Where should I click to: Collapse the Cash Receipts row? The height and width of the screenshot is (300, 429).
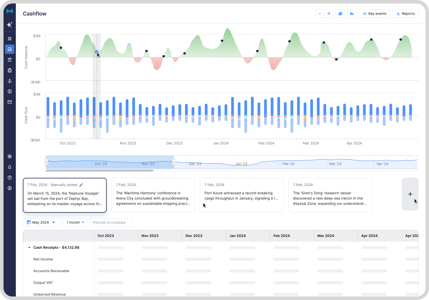[x=29, y=248]
